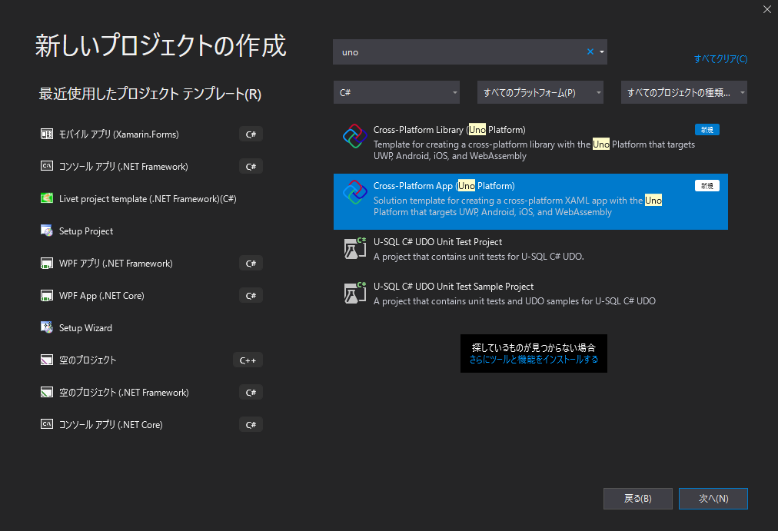Click さらにツールと機能をインストールする link
The height and width of the screenshot is (531, 778).
point(534,360)
